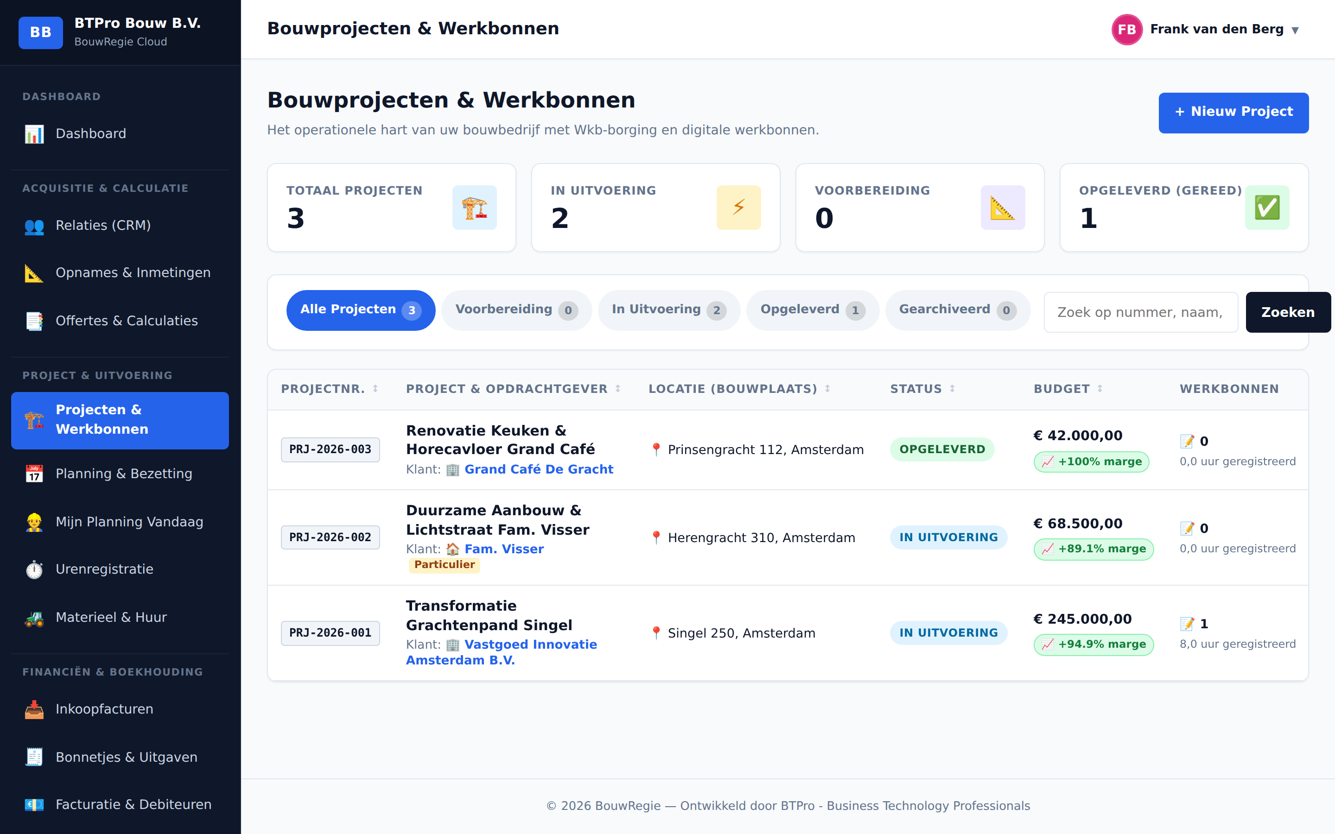This screenshot has width=1335, height=834.
Task: Click the checkmark icon in Opgeleverd card
Action: (1267, 208)
